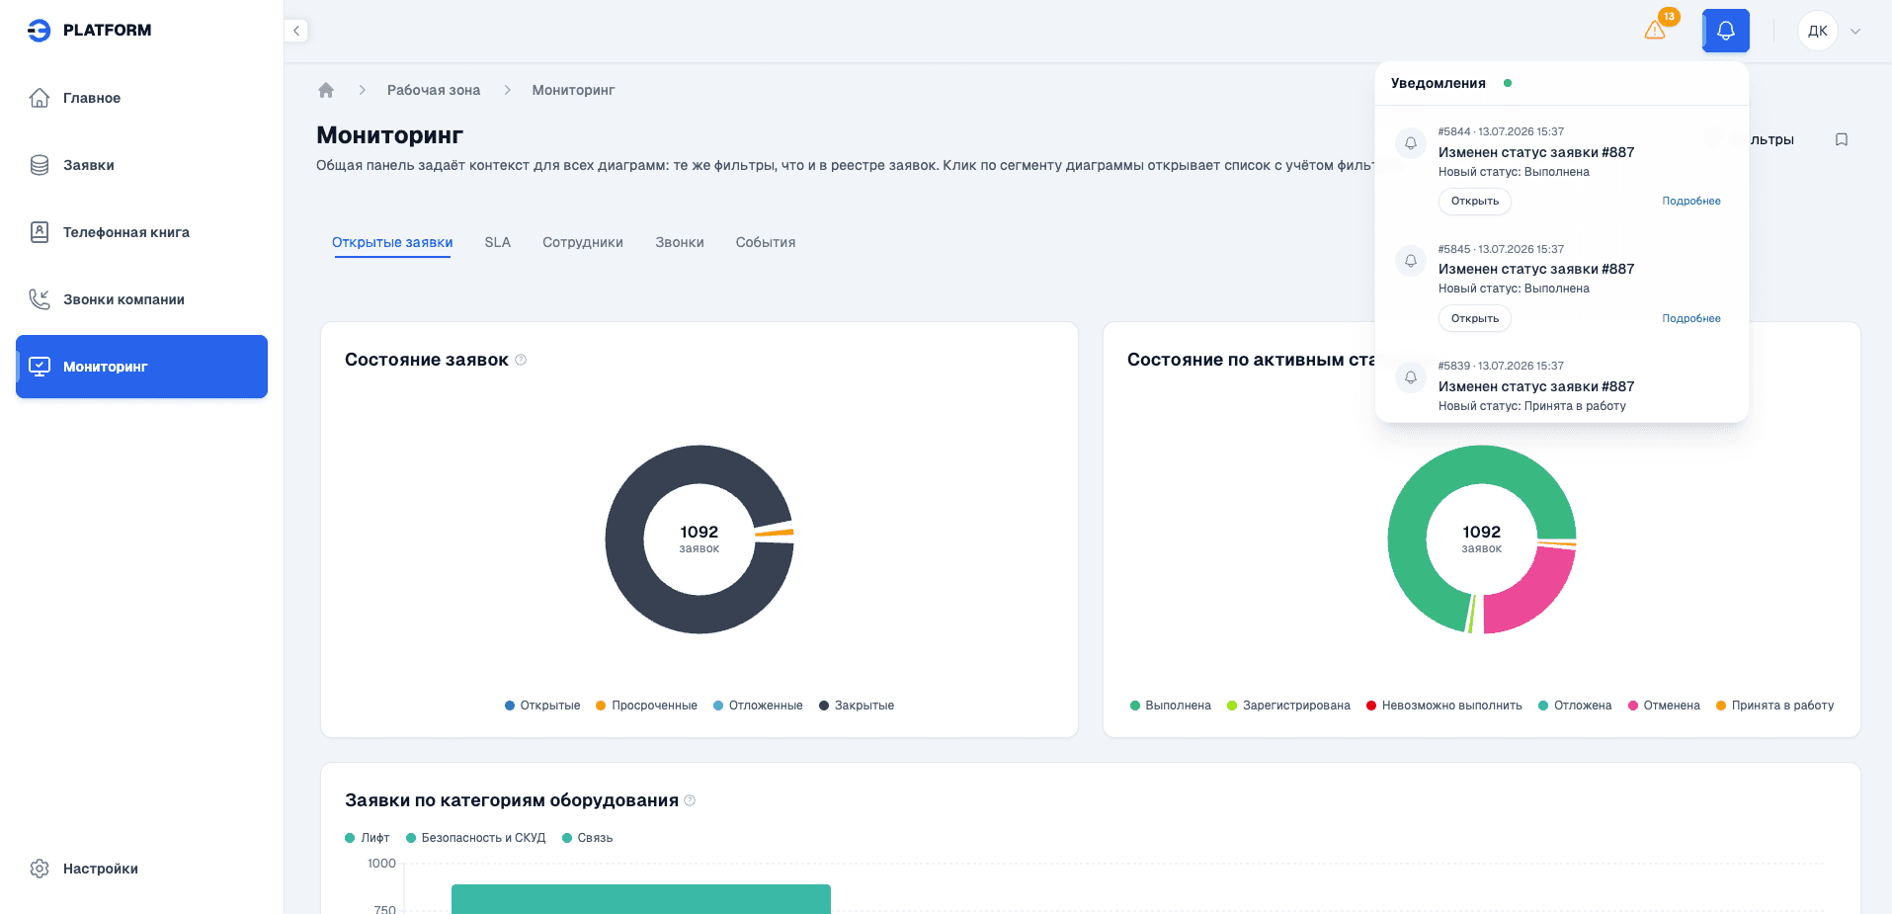Image resolution: width=1892 pixels, height=914 pixels.
Task: Expand the user menu chevron
Action: point(1855,31)
